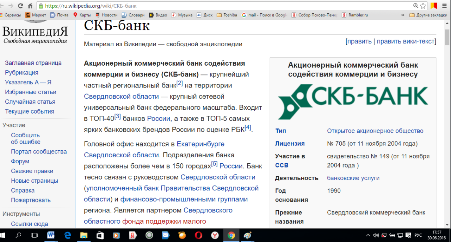This screenshot has height=242, width=451.
Task: Open the zoom magnifier icon in address bar
Action: [416, 6]
